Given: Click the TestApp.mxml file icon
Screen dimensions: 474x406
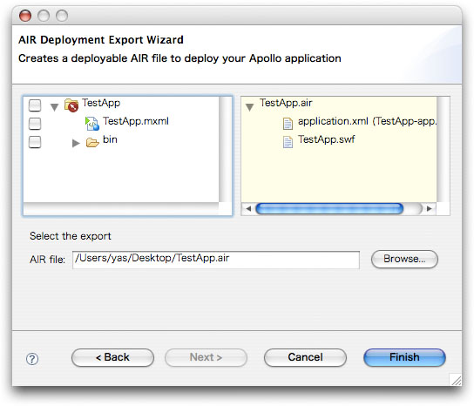Looking at the screenshot, I should [91, 124].
